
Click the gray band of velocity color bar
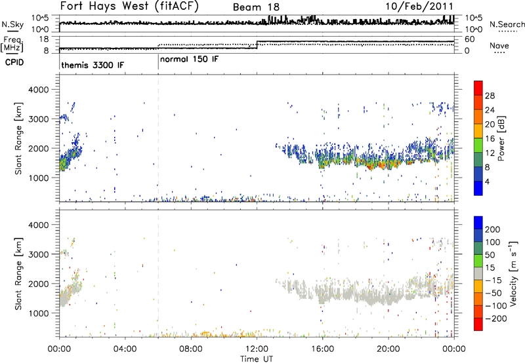pos(478,273)
